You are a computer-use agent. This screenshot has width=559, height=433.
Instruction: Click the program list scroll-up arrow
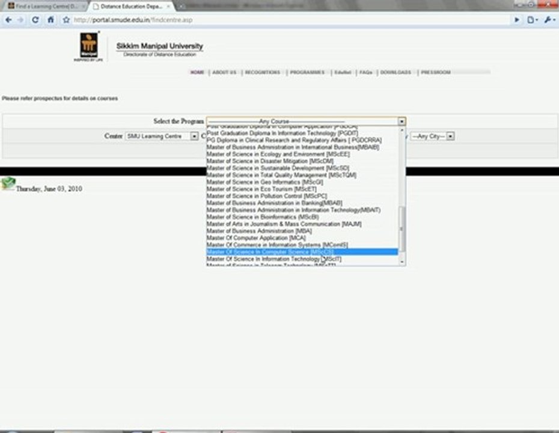click(402, 130)
